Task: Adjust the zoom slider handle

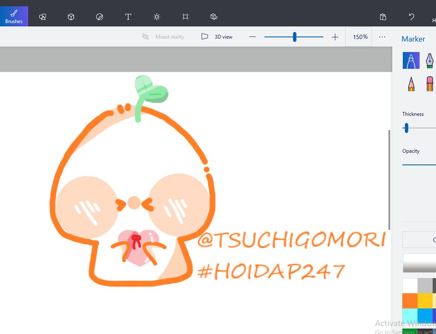Action: [295, 37]
